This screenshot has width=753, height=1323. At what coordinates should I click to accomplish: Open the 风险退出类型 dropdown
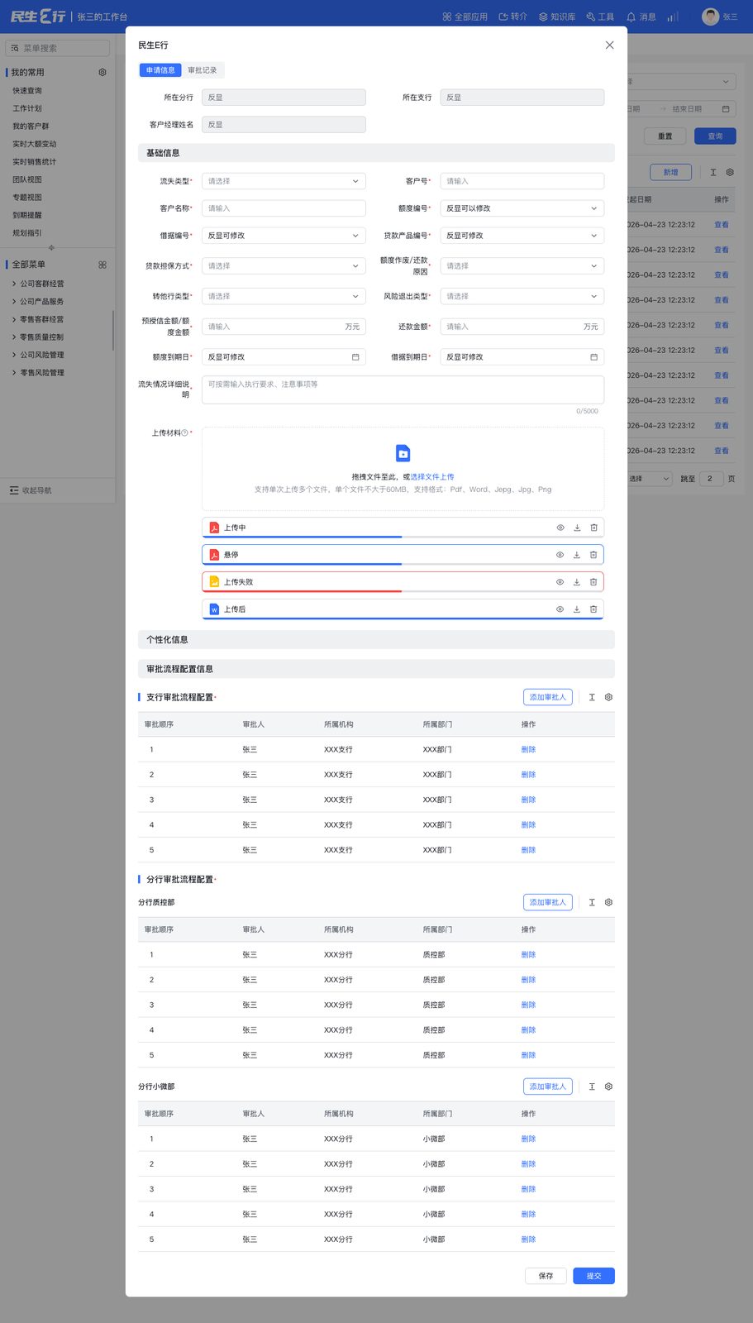[x=522, y=296]
